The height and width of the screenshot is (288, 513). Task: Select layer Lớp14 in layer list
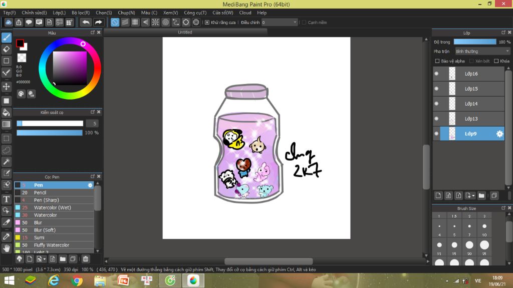[x=468, y=104]
